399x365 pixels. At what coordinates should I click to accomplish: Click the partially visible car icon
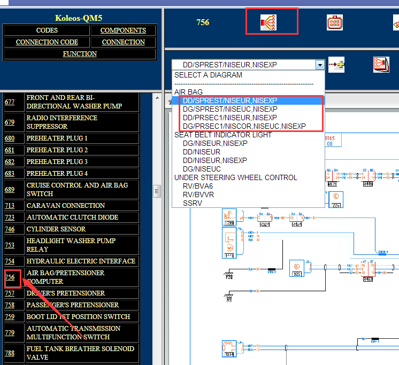click(396, 22)
